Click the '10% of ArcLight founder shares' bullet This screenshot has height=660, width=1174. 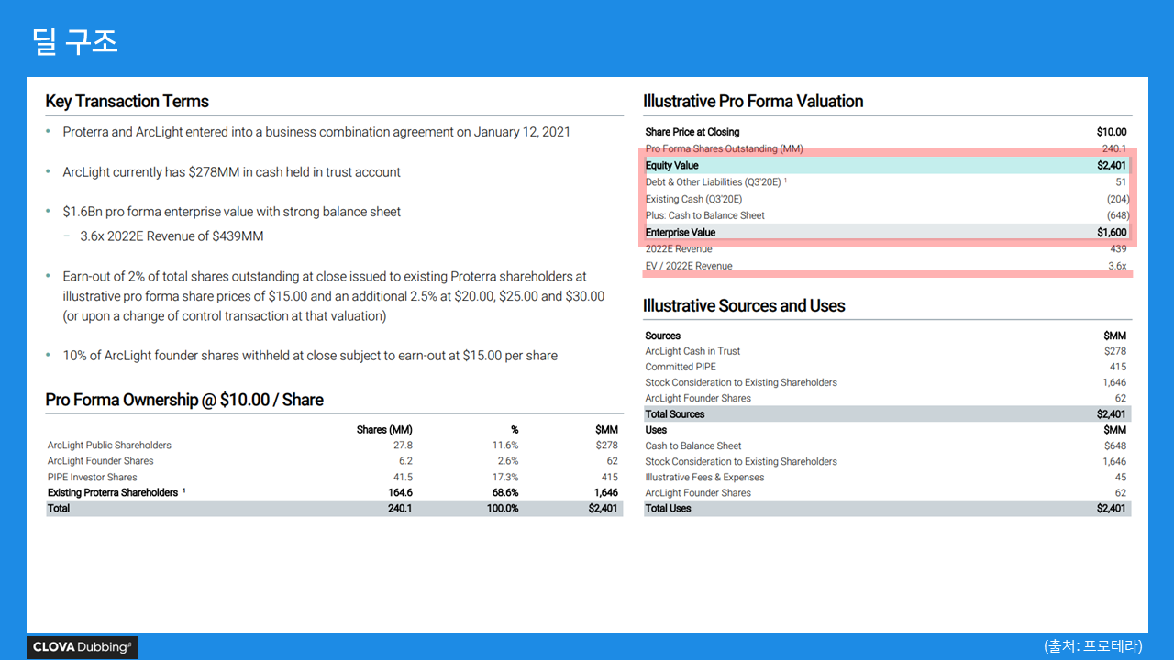tap(310, 356)
